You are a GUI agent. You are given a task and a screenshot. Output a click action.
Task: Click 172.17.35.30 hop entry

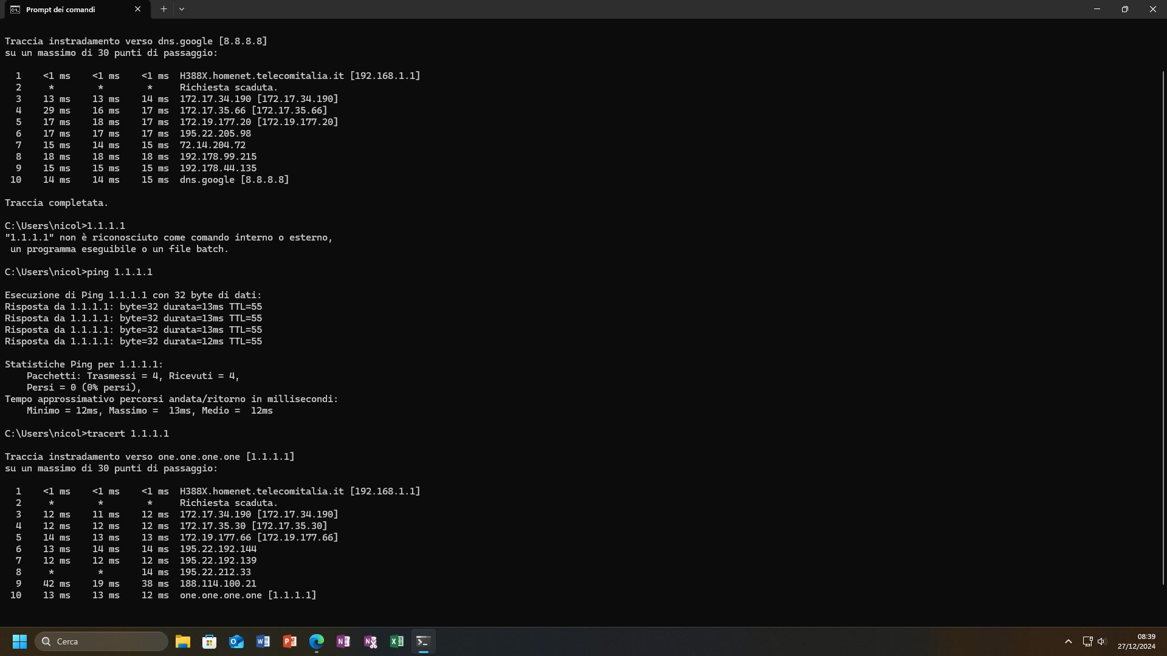(253, 526)
